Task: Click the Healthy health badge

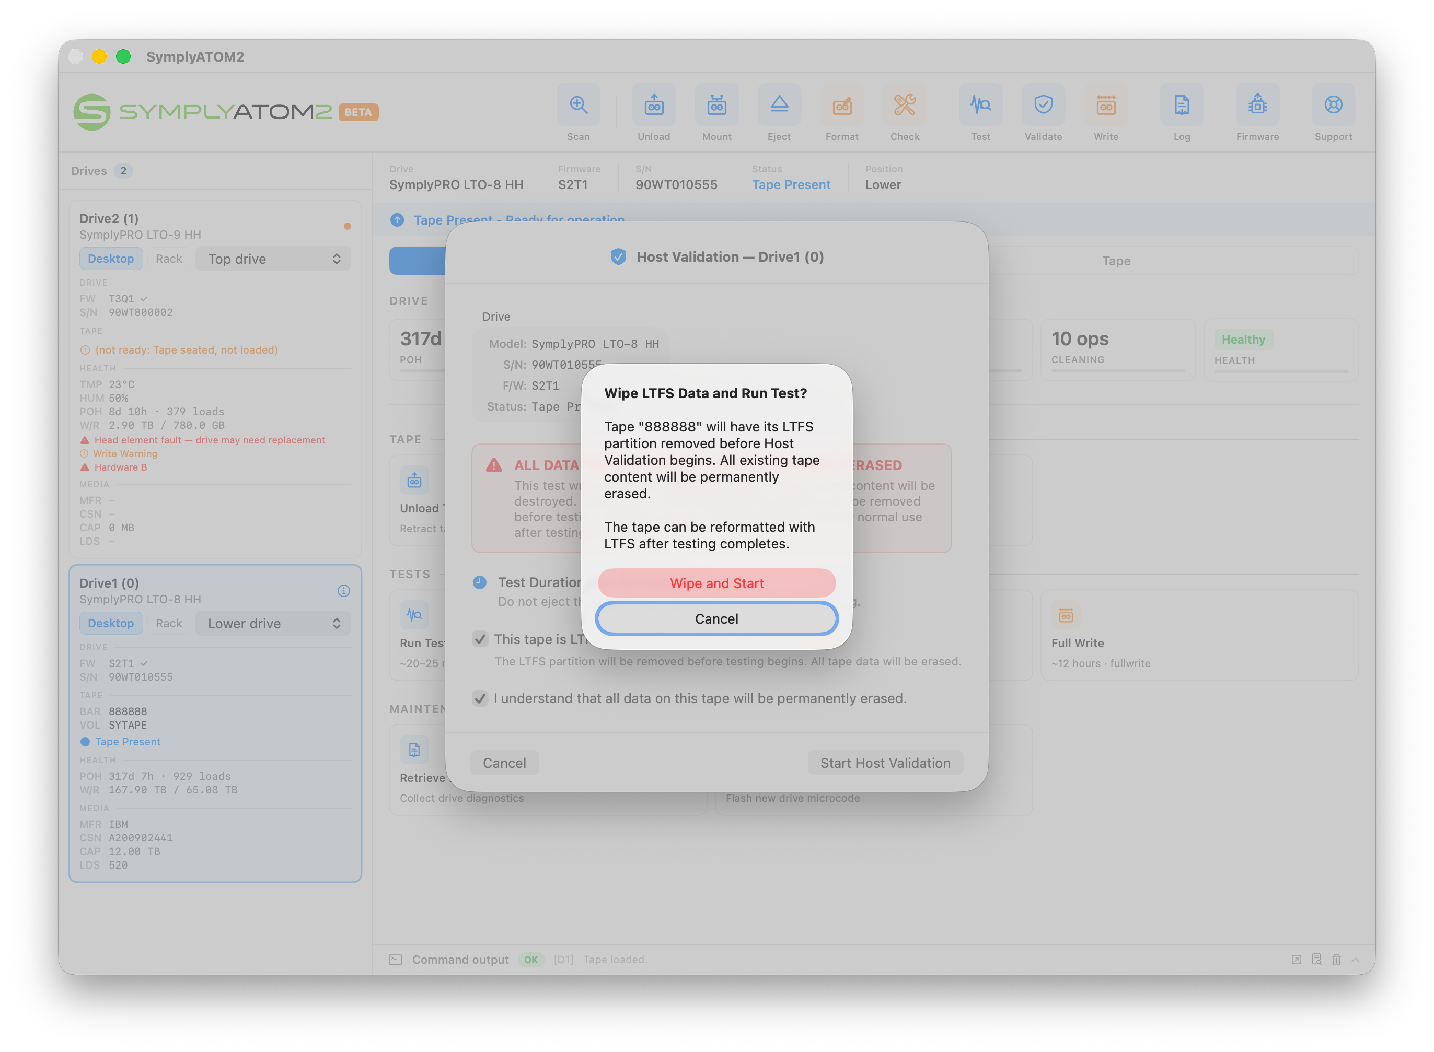Action: [x=1243, y=339]
